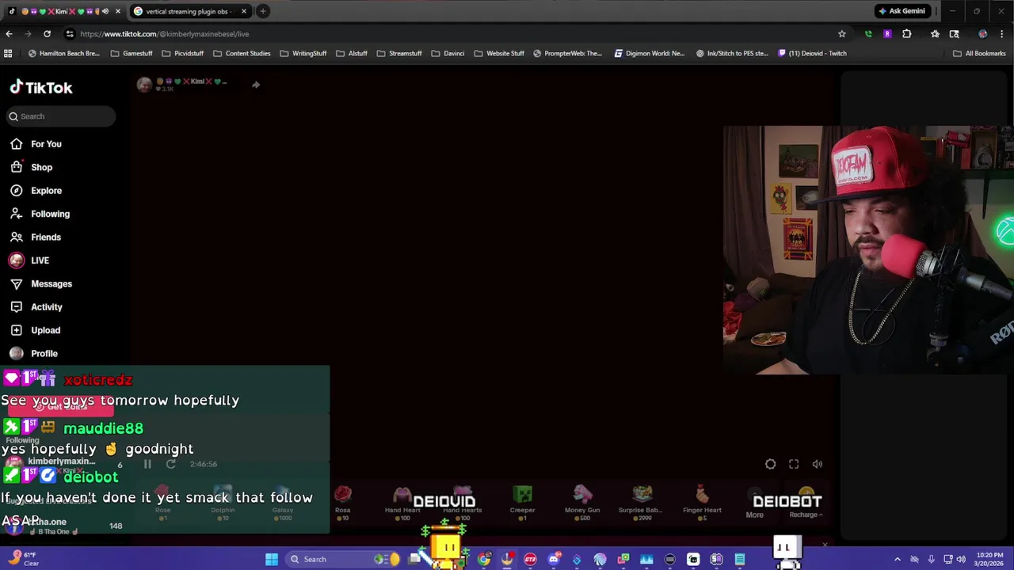Expand the All Bookmarks folder
The height and width of the screenshot is (570, 1014).
[x=979, y=54]
